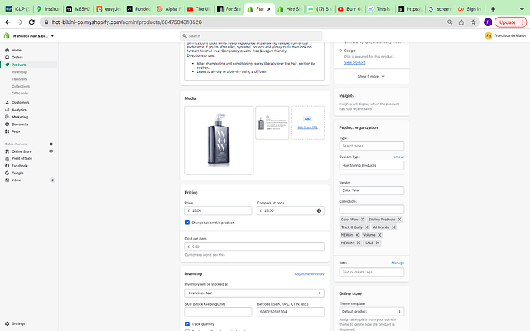Image resolution: width=530 pixels, height=331 pixels.
Task: View online store using eye icon
Action: [51, 151]
